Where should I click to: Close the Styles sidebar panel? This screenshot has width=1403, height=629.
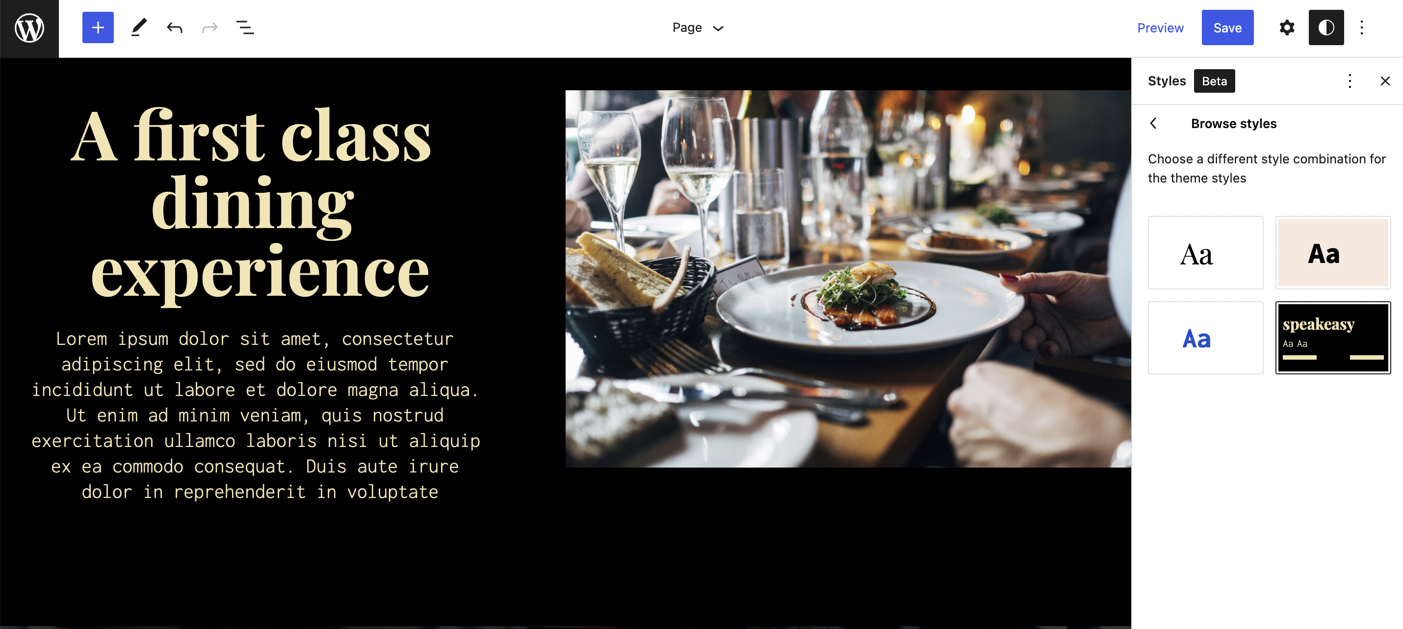pos(1384,81)
